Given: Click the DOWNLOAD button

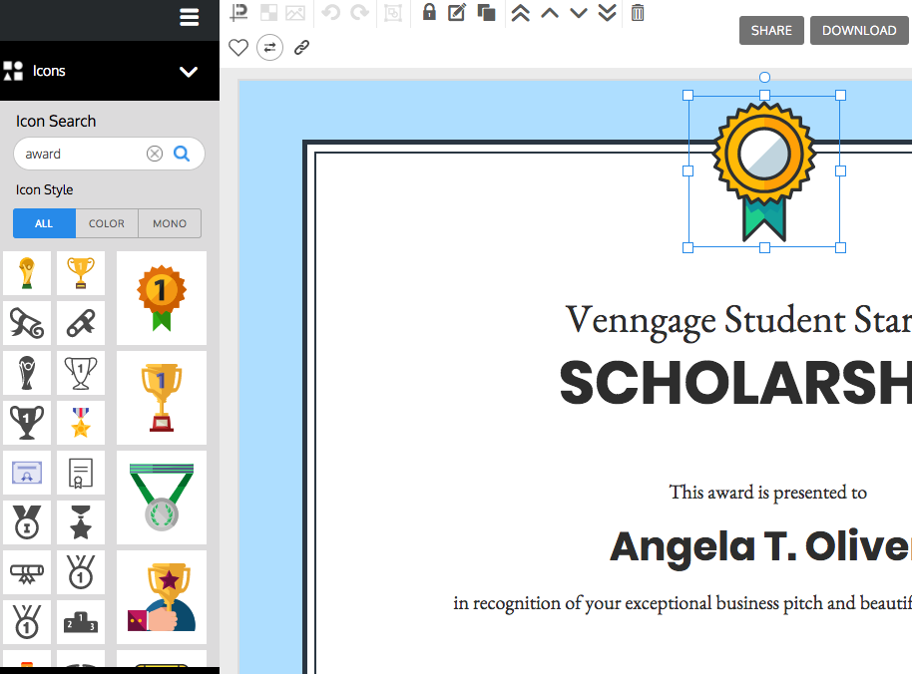Looking at the screenshot, I should coord(858,30).
